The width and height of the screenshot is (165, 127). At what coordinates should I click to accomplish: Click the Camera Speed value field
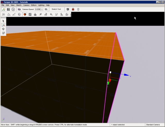click(x=38, y=9)
